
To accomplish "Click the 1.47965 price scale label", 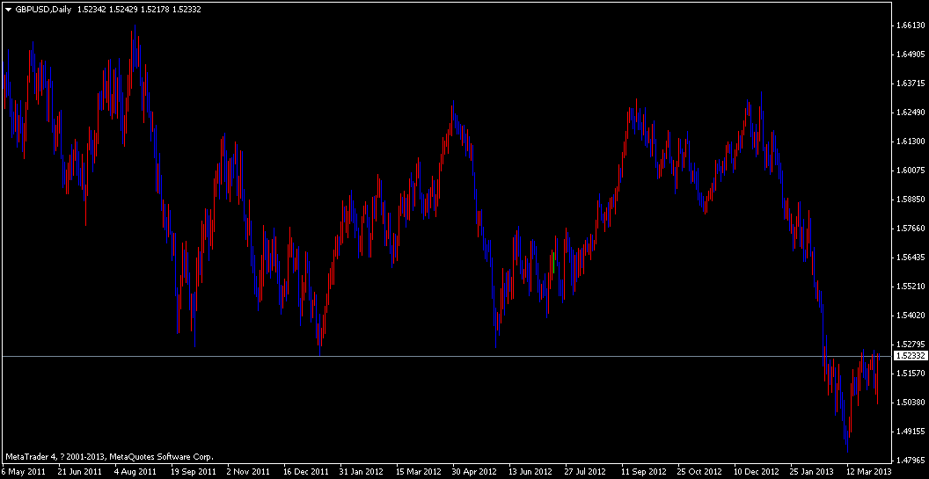I will 910,460.
